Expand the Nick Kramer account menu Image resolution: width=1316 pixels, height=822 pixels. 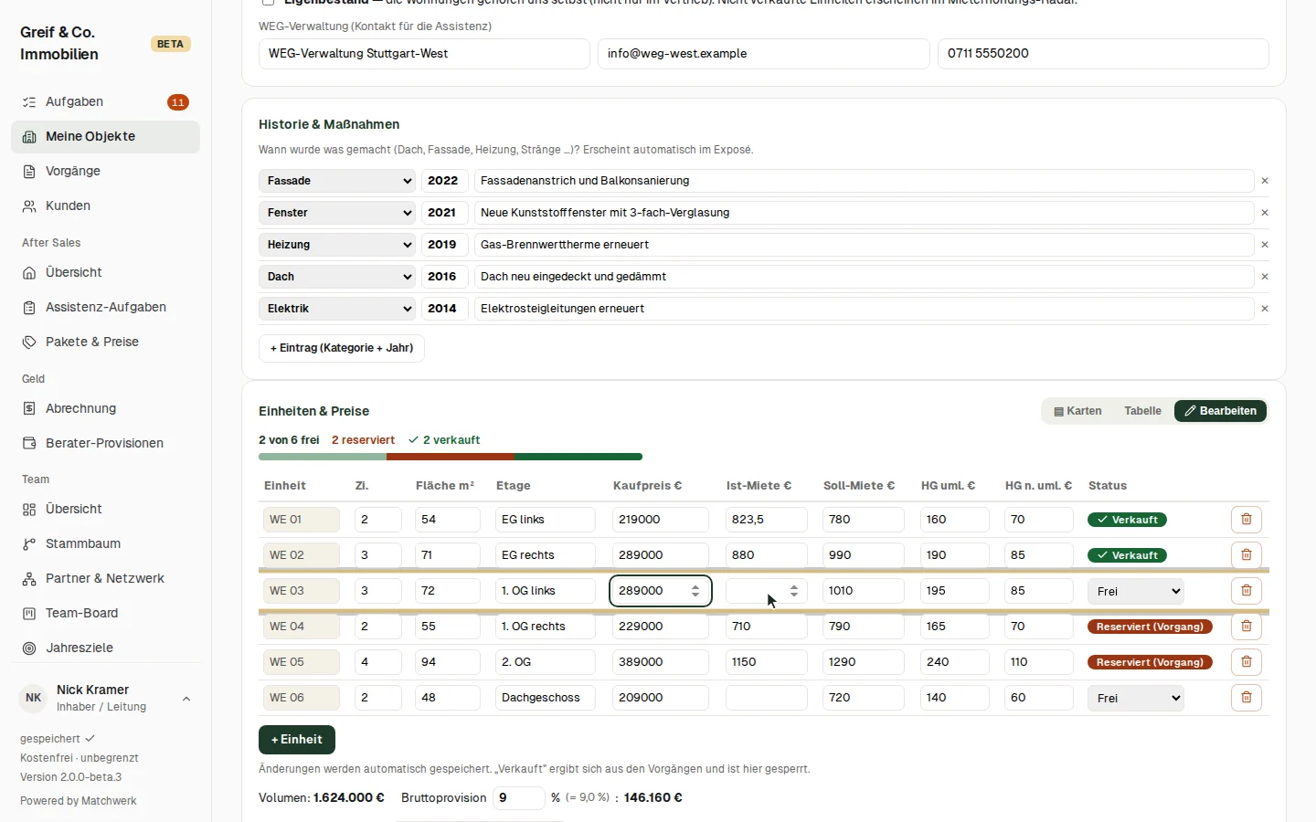click(105, 699)
